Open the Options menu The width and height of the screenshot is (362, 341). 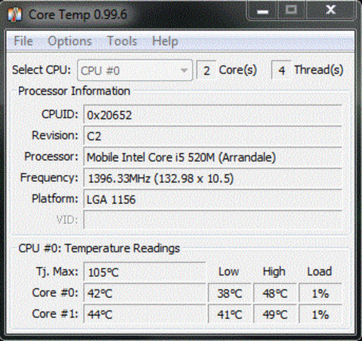70,41
